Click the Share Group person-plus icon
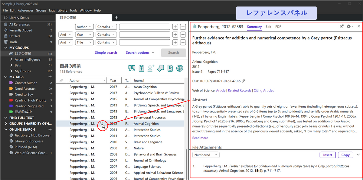Image resolution: width=363 pixels, height=180 pixels. point(151,68)
